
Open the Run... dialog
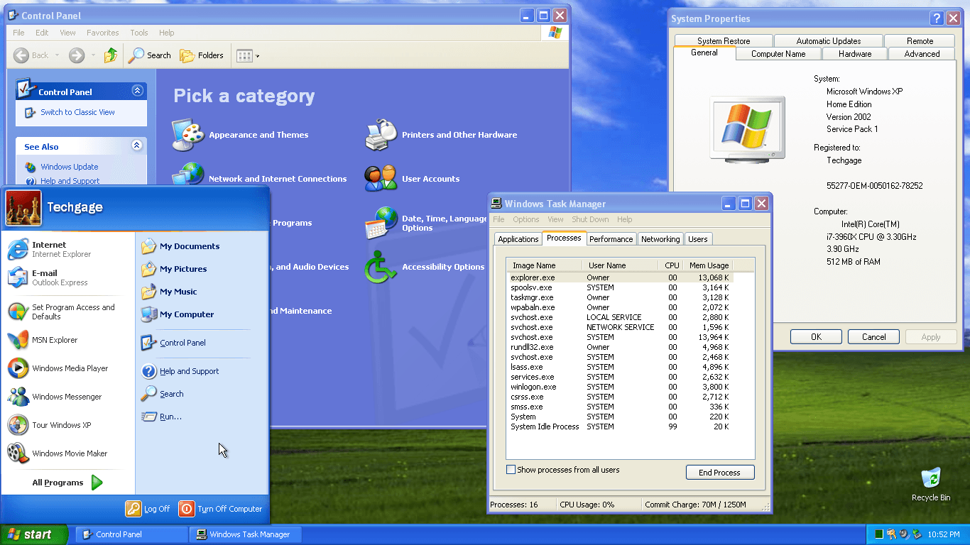click(161, 417)
